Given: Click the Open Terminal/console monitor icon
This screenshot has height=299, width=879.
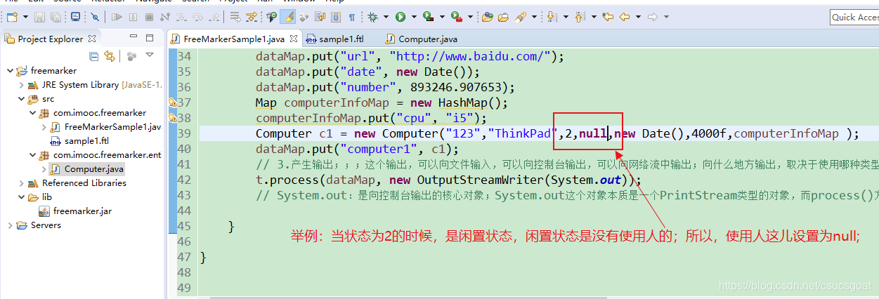Looking at the screenshot, I should point(75,17).
